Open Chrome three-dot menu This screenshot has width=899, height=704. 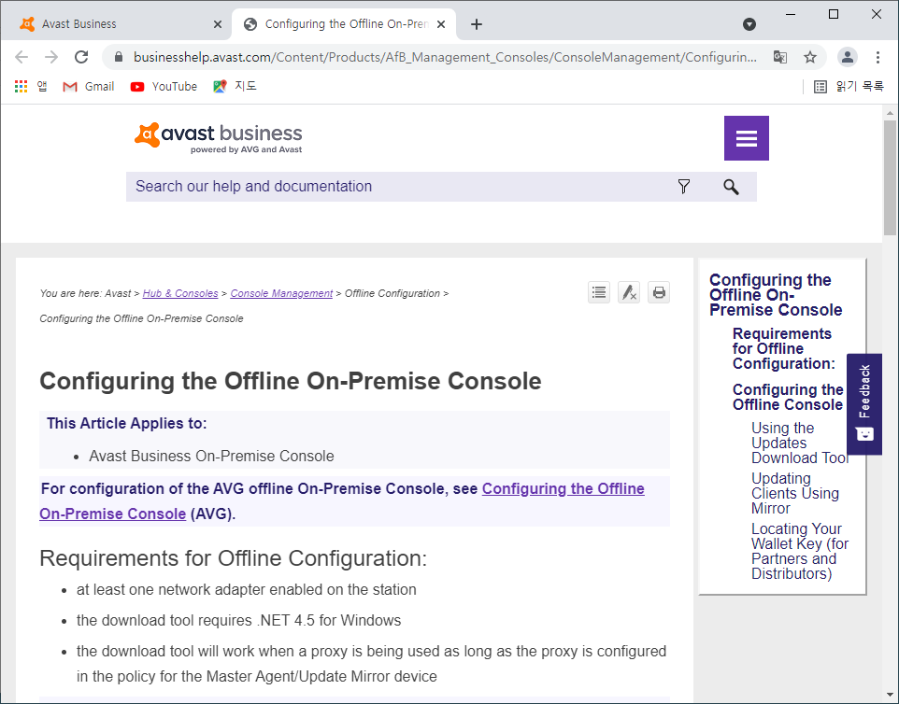[x=878, y=57]
